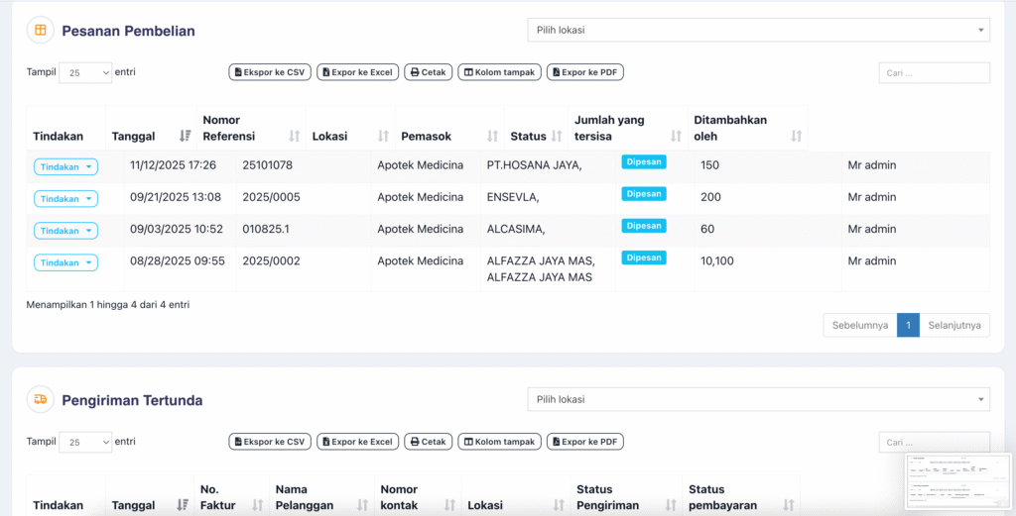Sort purchase orders by Lokasi column
The width and height of the screenshot is (1016, 516).
pyautogui.click(x=349, y=136)
